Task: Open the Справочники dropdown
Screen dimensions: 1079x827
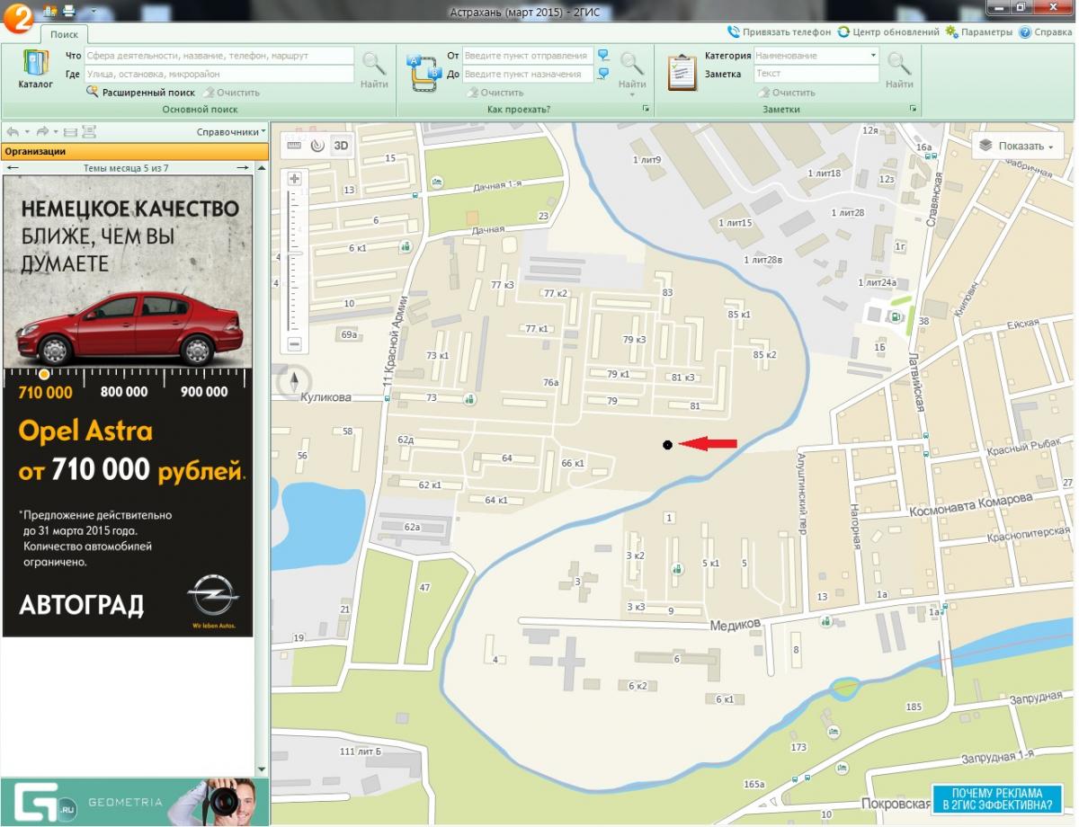Action: [231, 131]
